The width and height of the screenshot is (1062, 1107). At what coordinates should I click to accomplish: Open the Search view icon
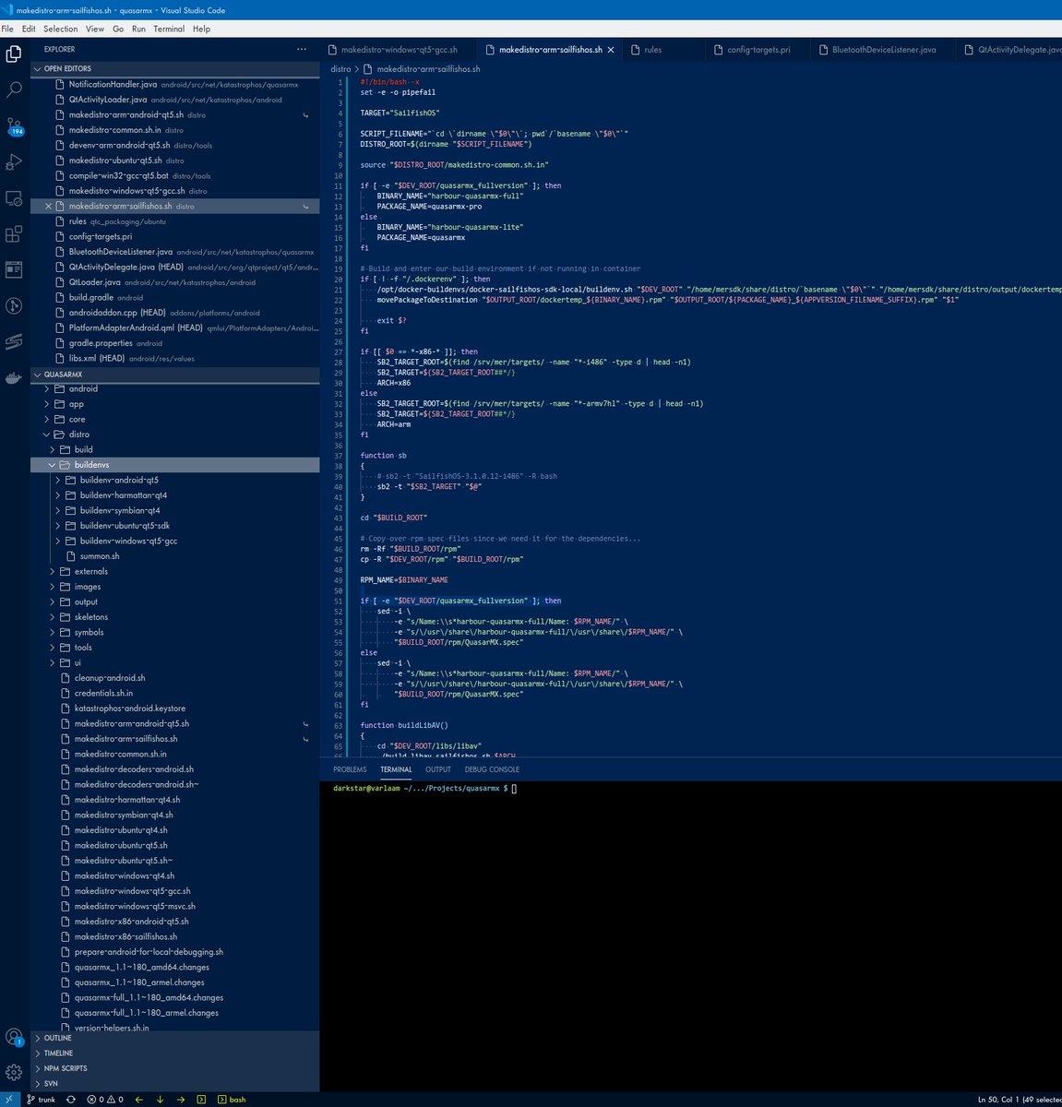tap(14, 90)
